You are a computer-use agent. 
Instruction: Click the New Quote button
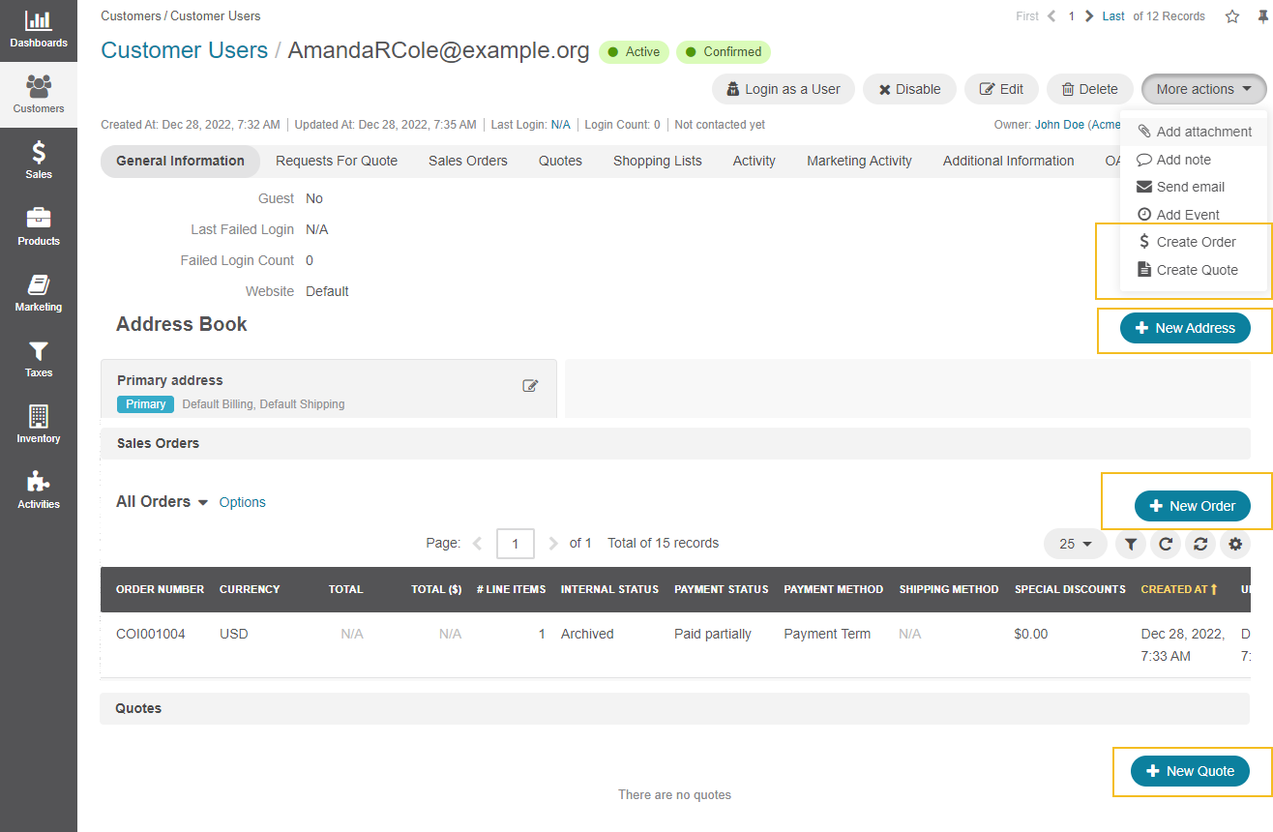point(1190,771)
